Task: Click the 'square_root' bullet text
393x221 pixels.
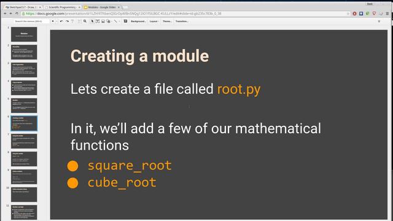Action: click(130, 166)
